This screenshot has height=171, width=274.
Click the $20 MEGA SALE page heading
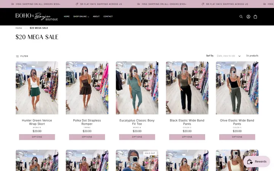(x=37, y=37)
